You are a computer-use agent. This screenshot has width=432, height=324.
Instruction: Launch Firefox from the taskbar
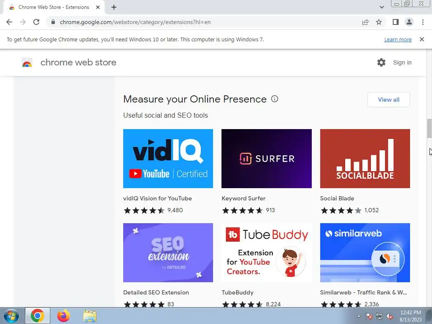pos(63,316)
